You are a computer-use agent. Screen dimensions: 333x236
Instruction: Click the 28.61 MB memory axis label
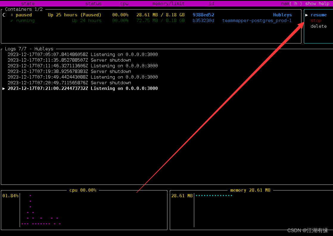pos(182,196)
